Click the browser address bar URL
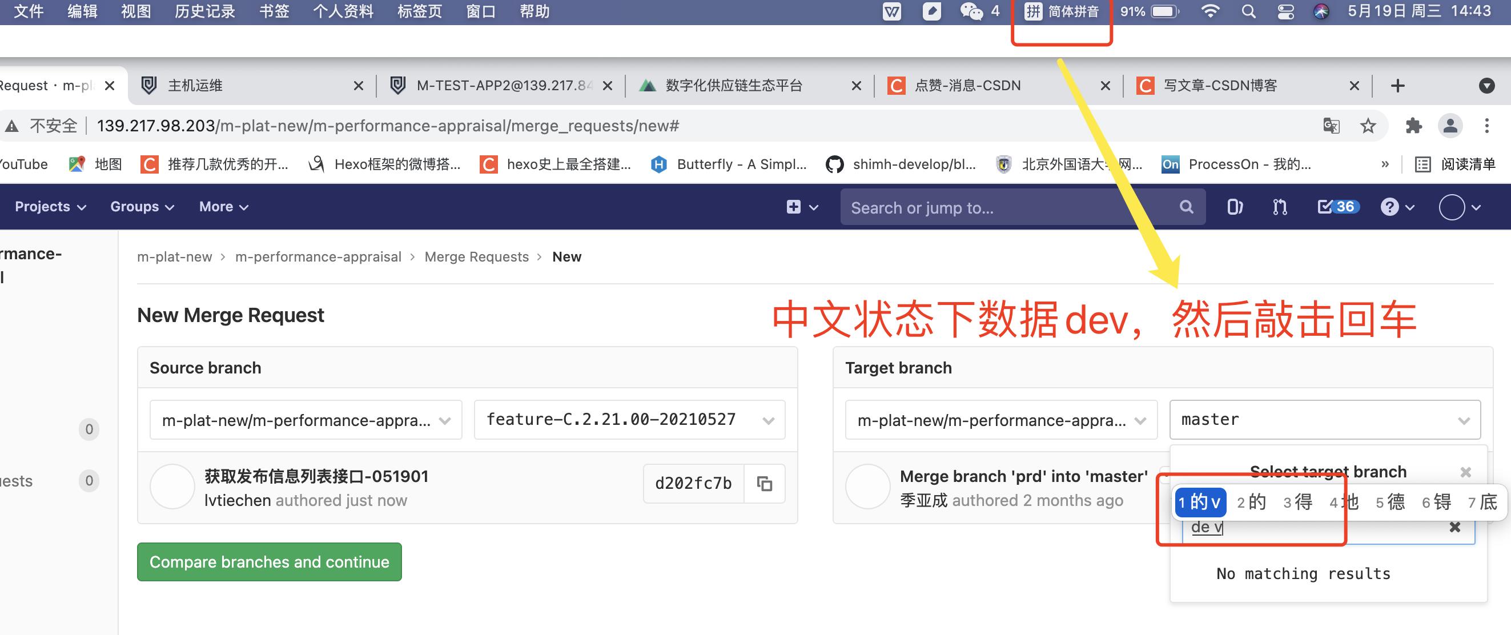The image size is (1511, 635). [x=388, y=126]
